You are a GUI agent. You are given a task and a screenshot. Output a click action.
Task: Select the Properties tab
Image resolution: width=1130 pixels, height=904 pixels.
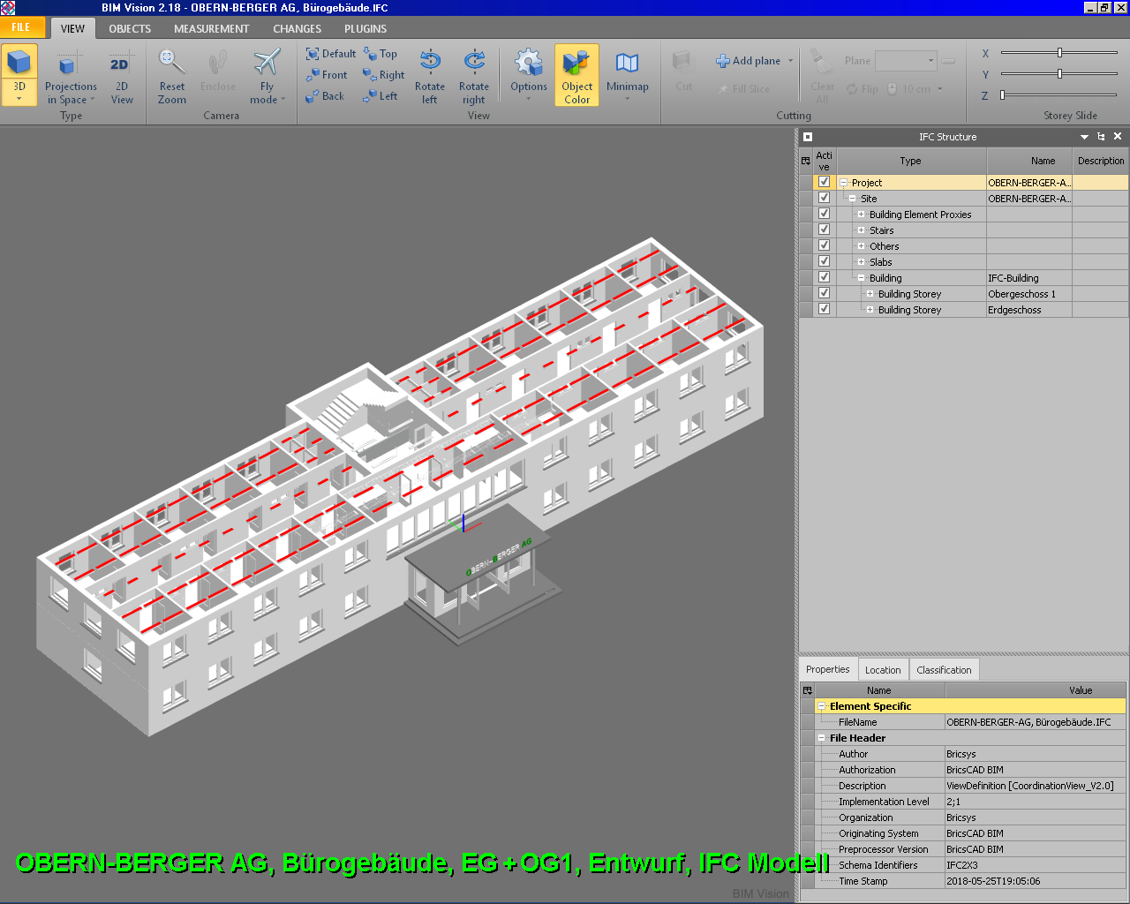click(828, 669)
